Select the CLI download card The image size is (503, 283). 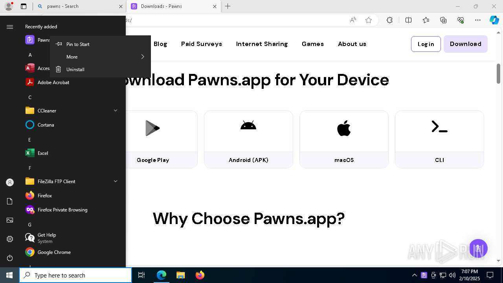(x=439, y=140)
